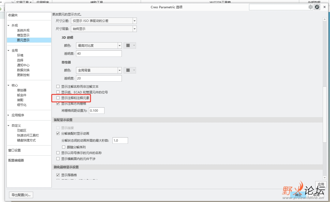The width and height of the screenshot is (330, 202).
Task: Select 钣金件 category
Action: (22, 95)
